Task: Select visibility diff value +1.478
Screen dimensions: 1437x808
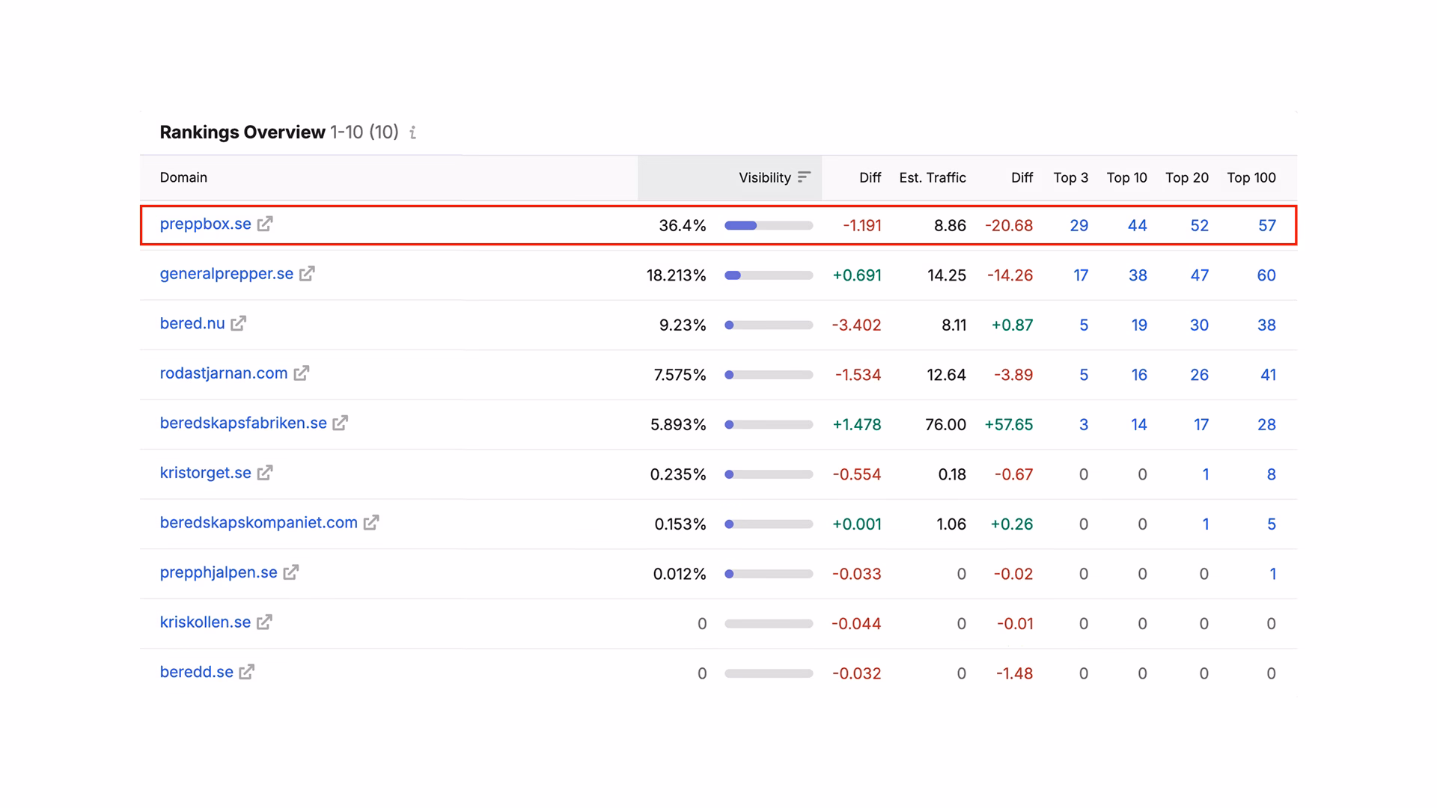Action: pyautogui.click(x=856, y=424)
